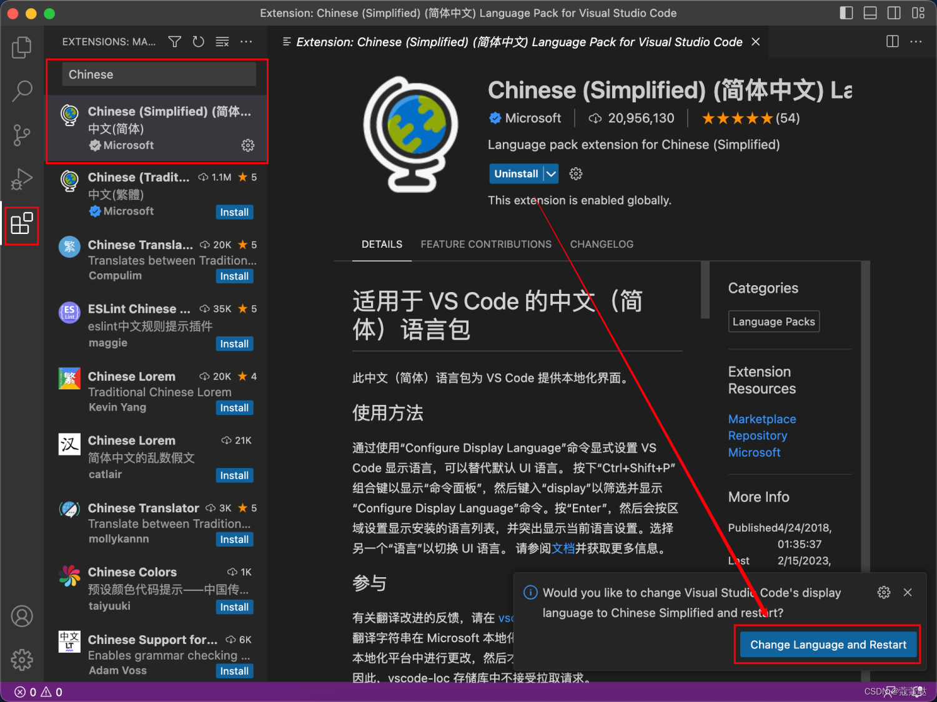The height and width of the screenshot is (702, 937).
Task: Install Chinese Translator by mollykannn
Action: [234, 540]
